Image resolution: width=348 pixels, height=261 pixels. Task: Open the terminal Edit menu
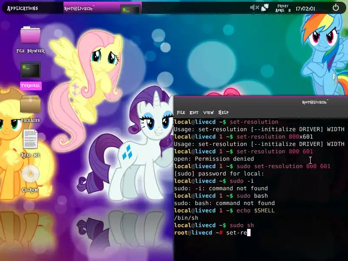pos(194,112)
